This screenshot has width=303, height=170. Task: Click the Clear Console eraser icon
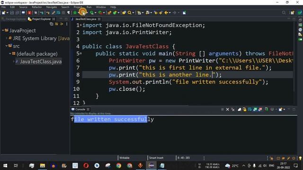point(240,109)
